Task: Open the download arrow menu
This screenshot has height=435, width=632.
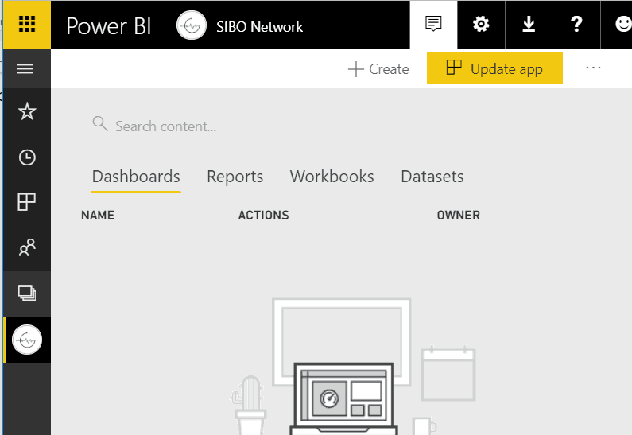Action: 529,25
